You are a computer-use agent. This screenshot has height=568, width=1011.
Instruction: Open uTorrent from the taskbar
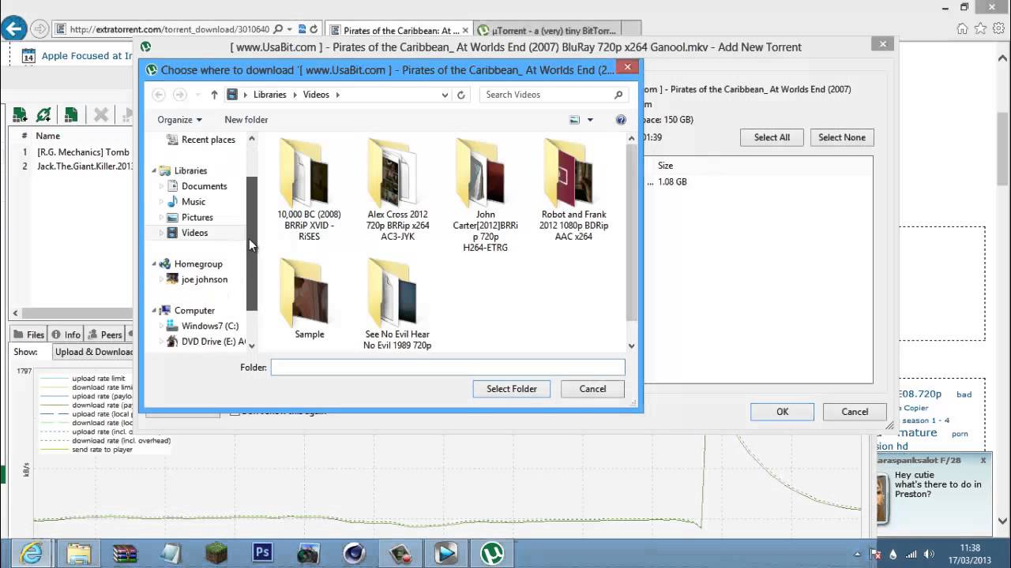493,553
